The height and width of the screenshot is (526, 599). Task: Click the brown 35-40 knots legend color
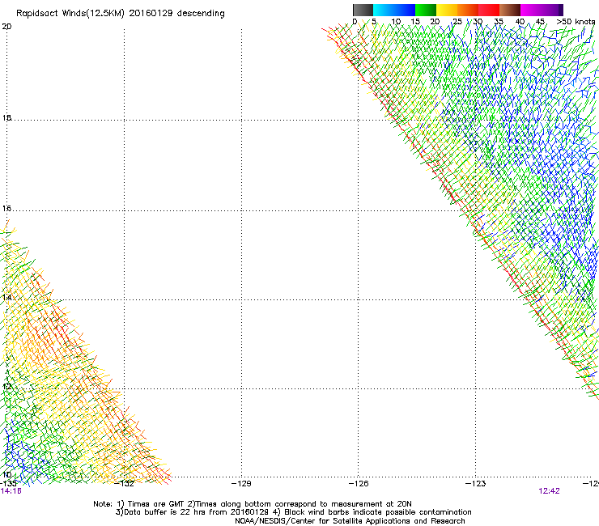coord(510,10)
